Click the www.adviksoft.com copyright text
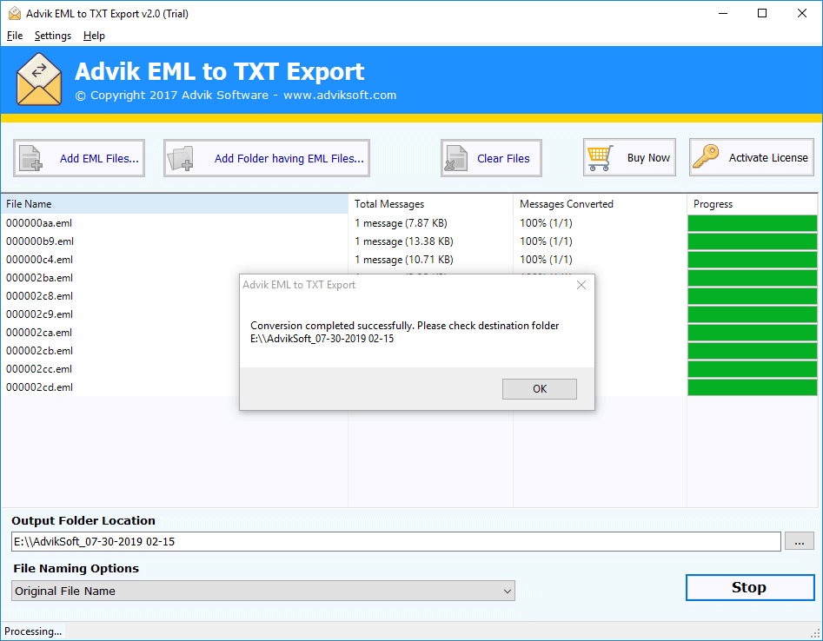This screenshot has height=641, width=823. click(x=340, y=96)
